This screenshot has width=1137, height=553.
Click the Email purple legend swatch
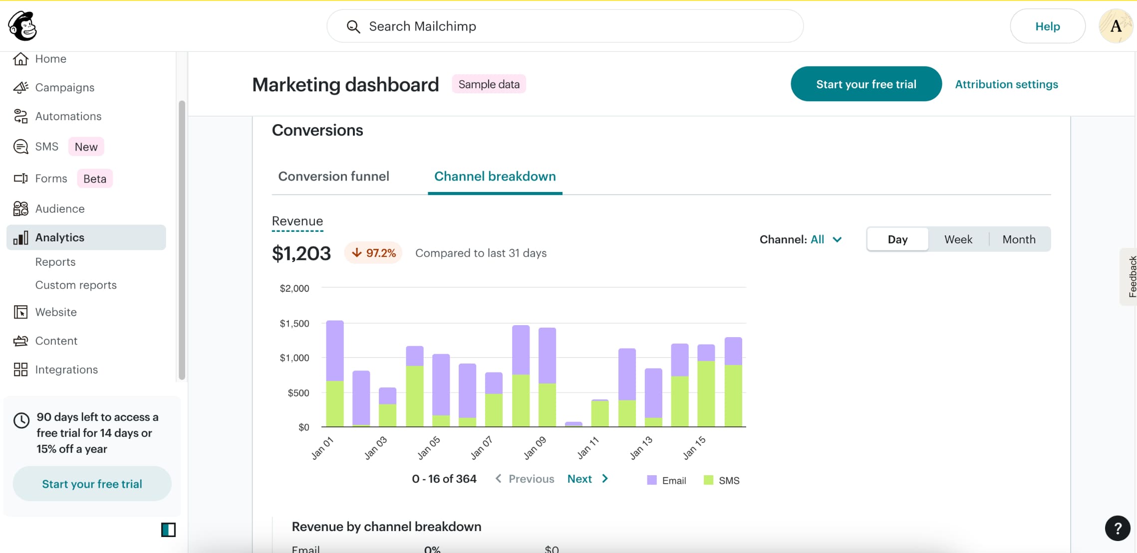651,480
